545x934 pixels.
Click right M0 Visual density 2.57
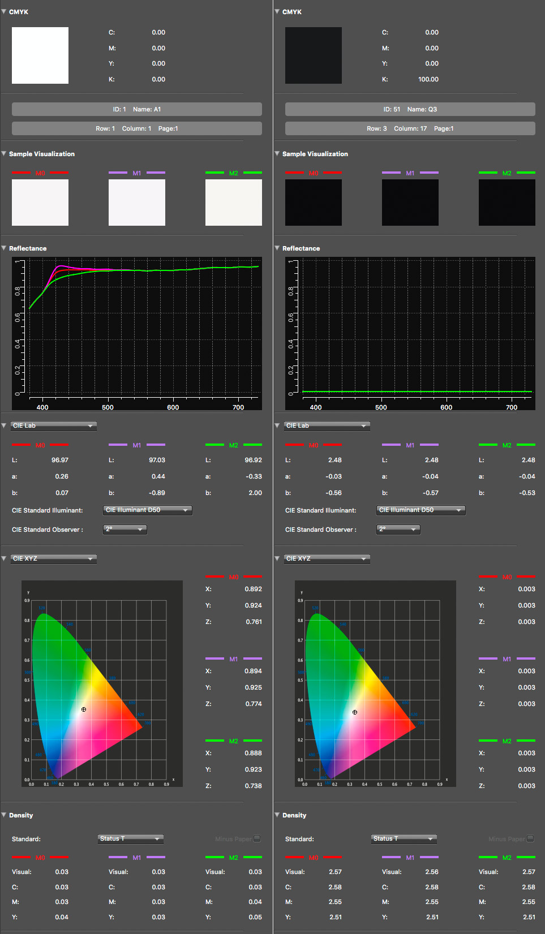point(335,872)
